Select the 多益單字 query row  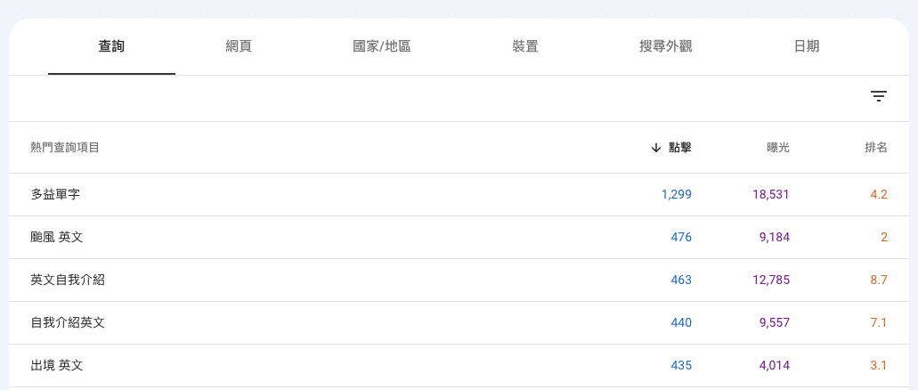point(55,194)
